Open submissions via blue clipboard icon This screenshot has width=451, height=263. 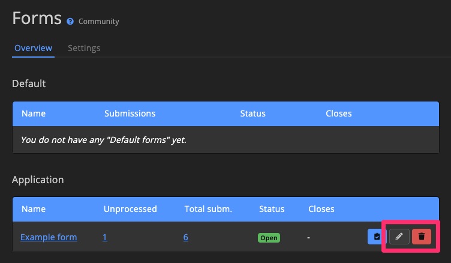point(376,237)
